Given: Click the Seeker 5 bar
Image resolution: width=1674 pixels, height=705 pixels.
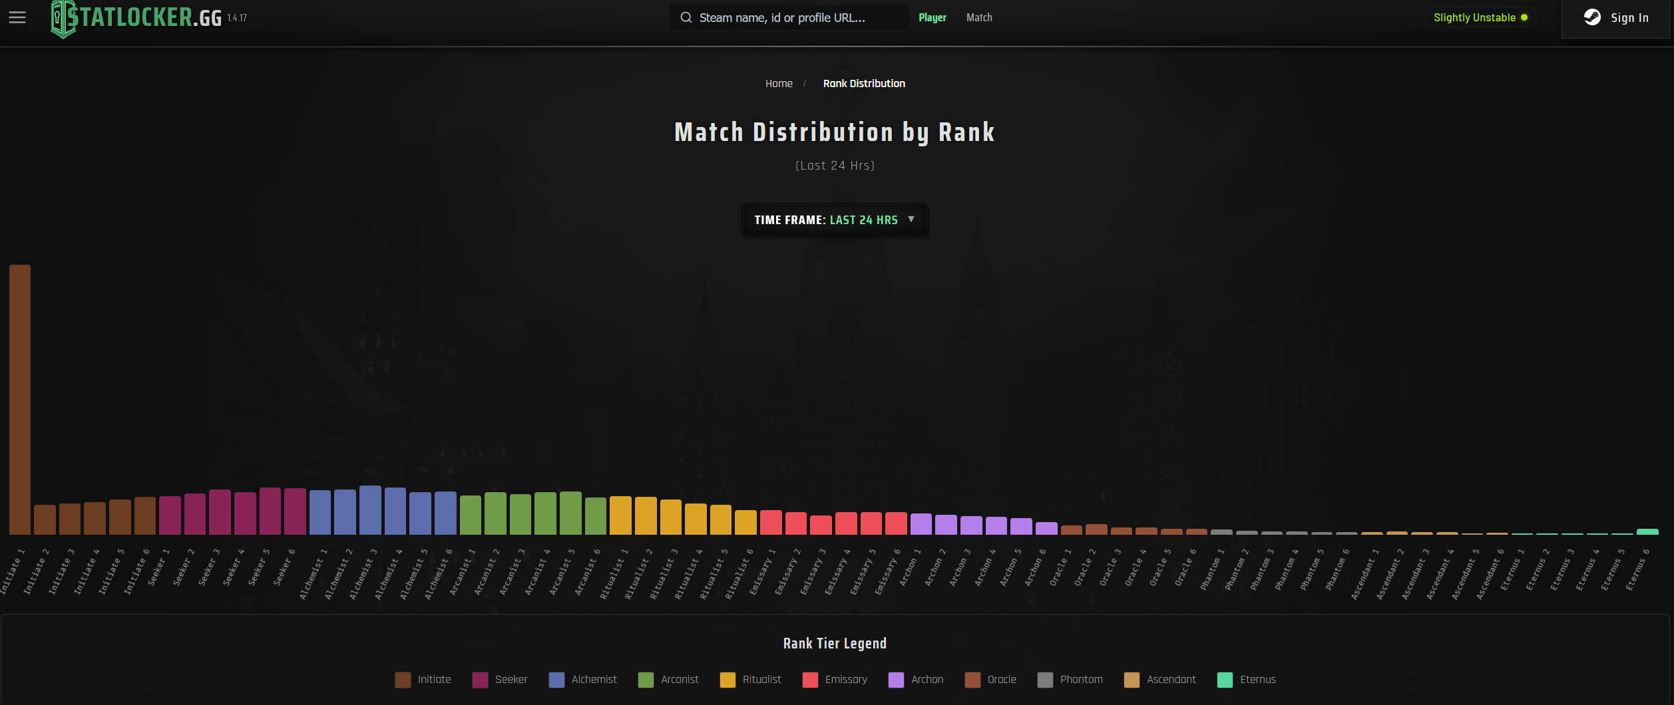Looking at the screenshot, I should tap(270, 511).
